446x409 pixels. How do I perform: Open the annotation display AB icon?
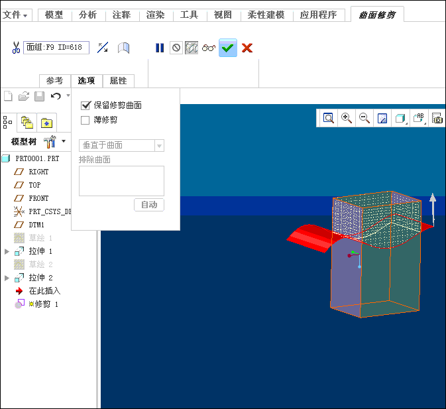coord(419,118)
